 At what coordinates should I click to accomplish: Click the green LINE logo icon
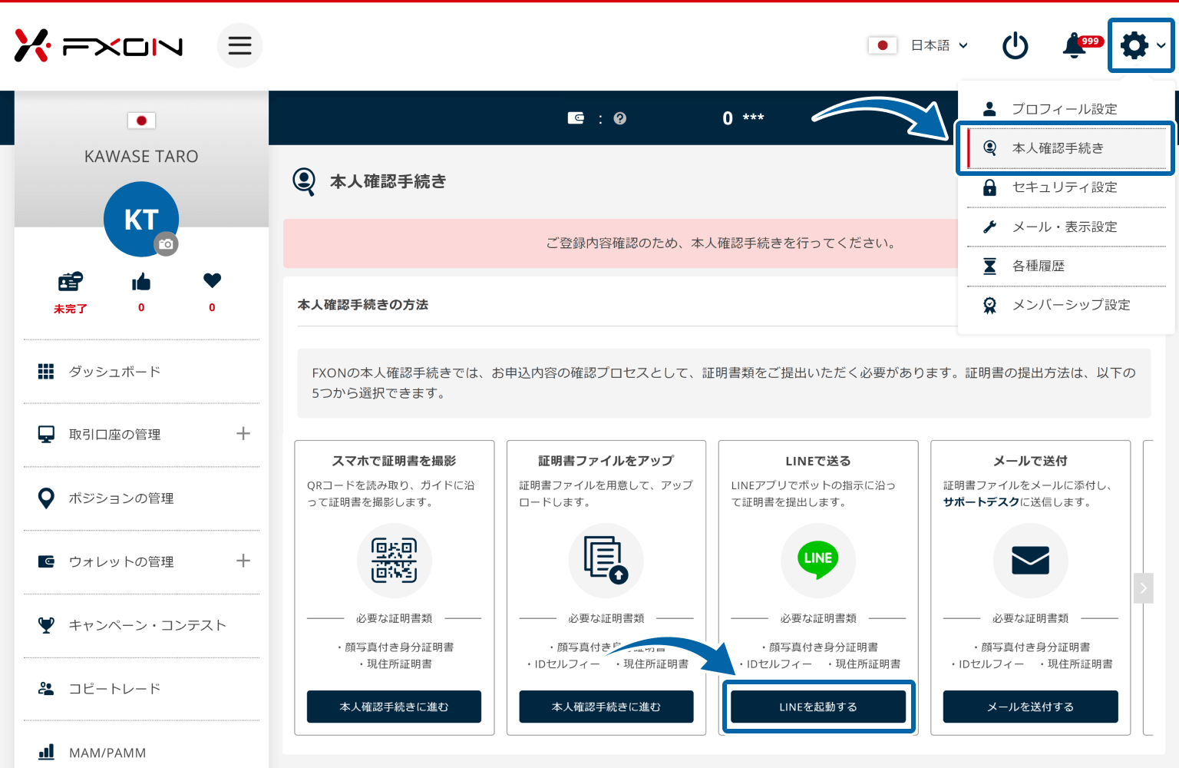(x=818, y=561)
